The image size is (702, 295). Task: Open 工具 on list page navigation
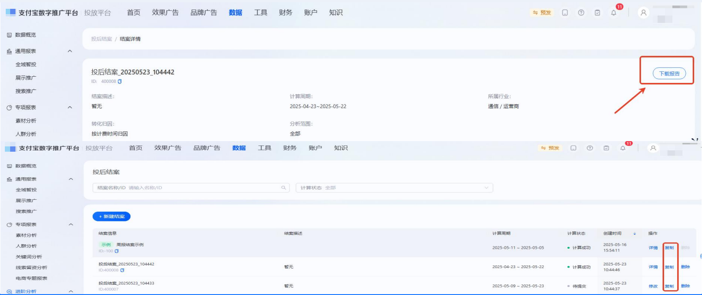(264, 148)
